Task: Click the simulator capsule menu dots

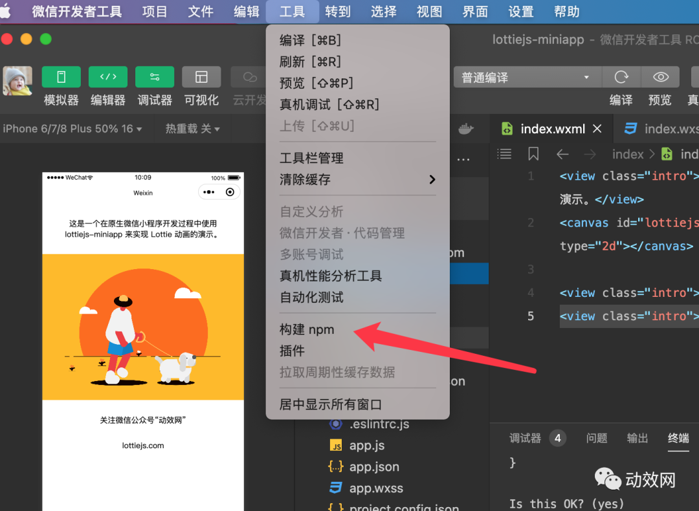Action: (x=208, y=192)
